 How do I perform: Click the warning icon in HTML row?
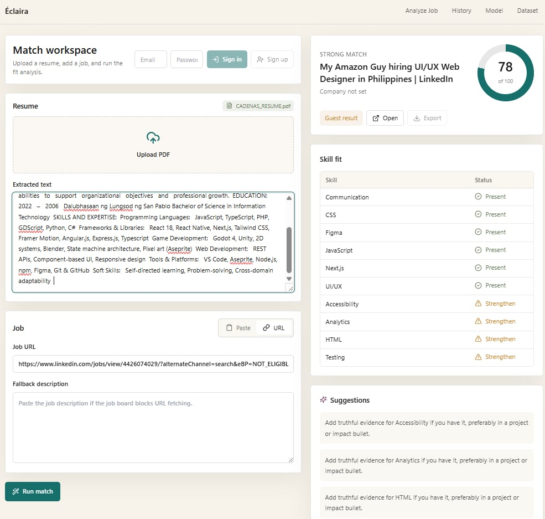coord(478,339)
